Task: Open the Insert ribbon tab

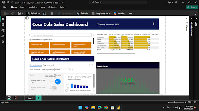Action: click(23, 7)
